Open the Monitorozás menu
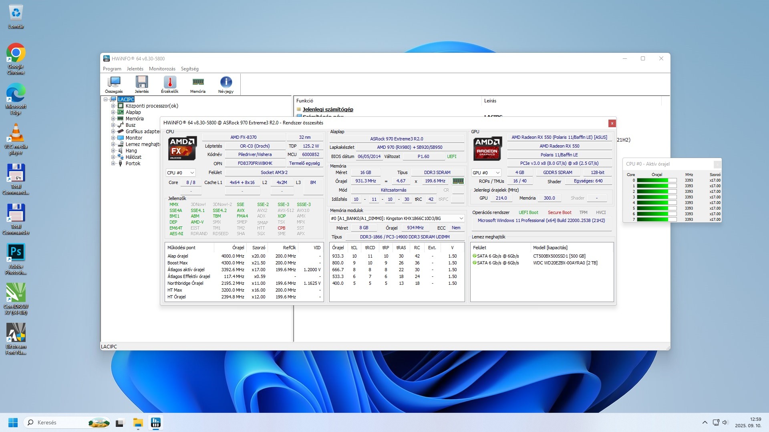This screenshot has height=432, width=769. (x=162, y=69)
